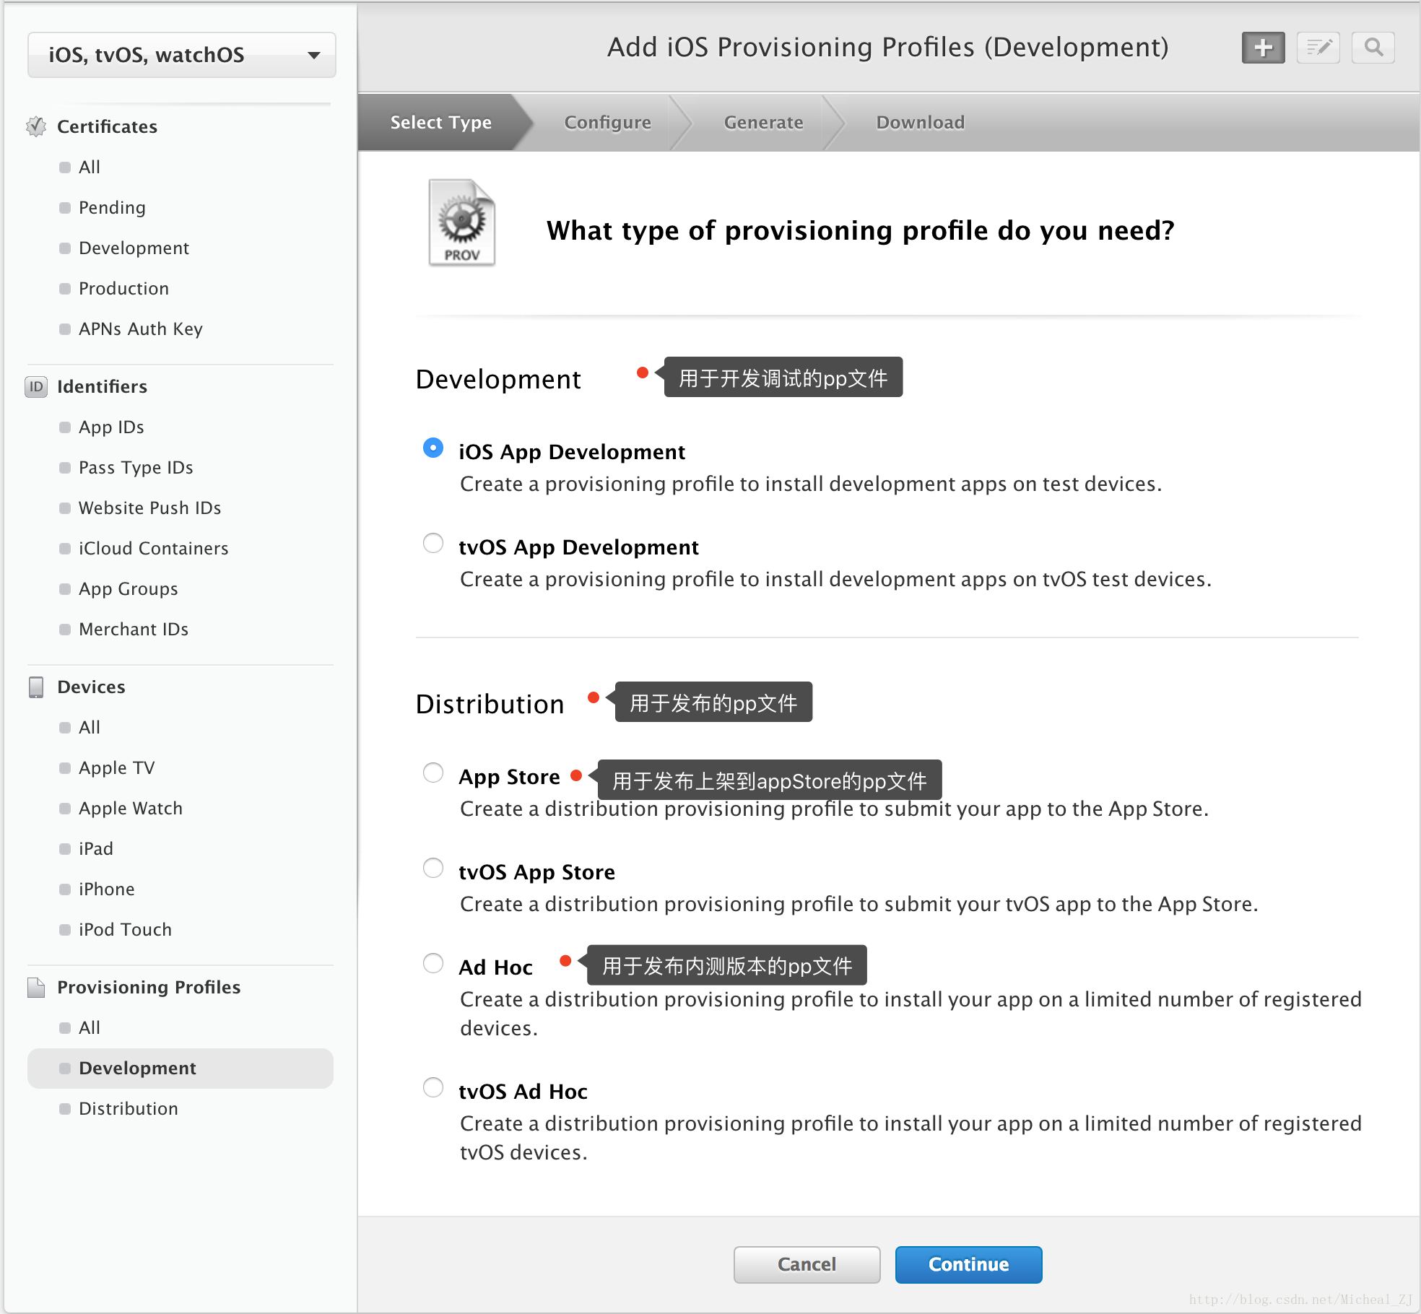Open APNs Auth Key

(x=140, y=328)
